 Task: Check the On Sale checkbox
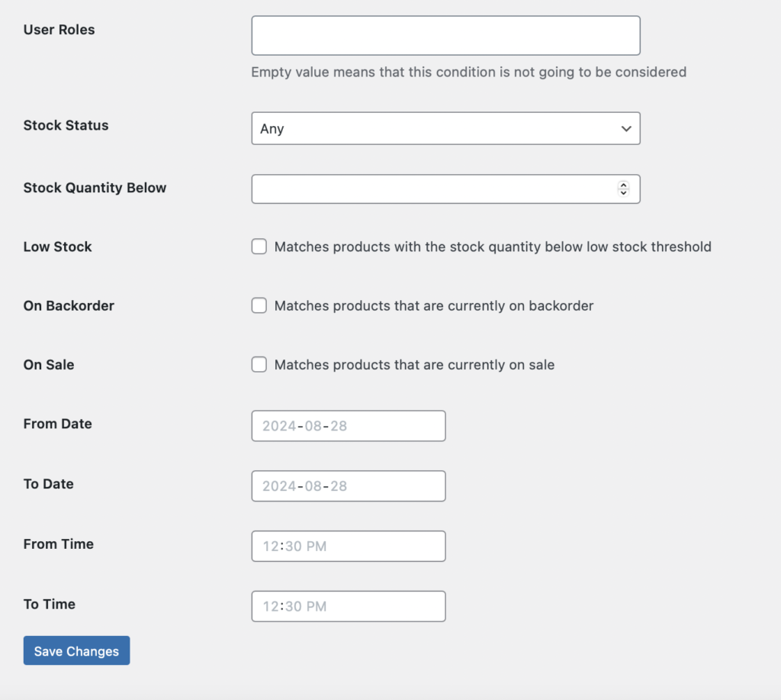pos(259,365)
